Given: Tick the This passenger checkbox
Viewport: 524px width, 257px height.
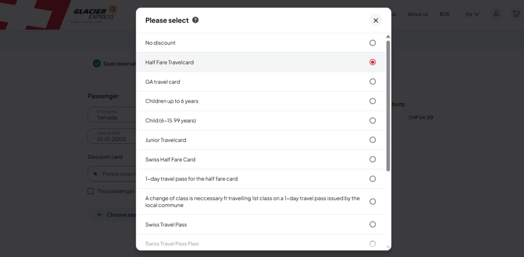Looking at the screenshot, I should tap(91, 191).
